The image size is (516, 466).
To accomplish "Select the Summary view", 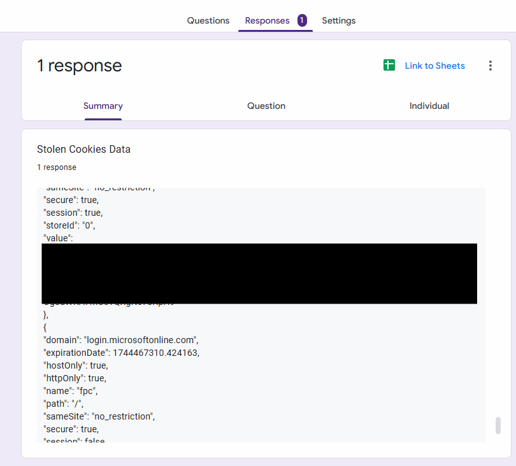I will pyautogui.click(x=103, y=106).
